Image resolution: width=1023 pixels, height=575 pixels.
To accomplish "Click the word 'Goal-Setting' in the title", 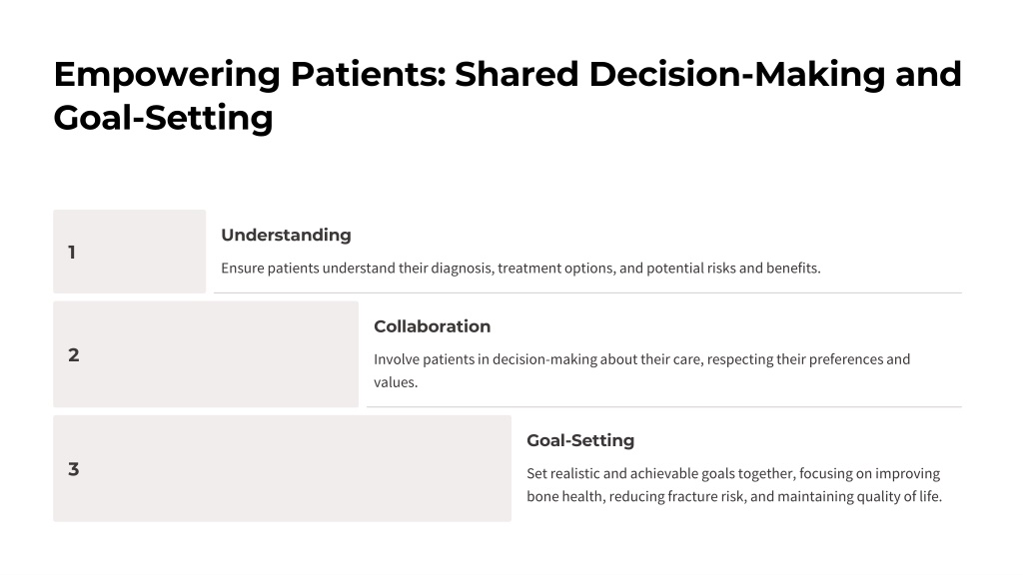I will coord(163,118).
